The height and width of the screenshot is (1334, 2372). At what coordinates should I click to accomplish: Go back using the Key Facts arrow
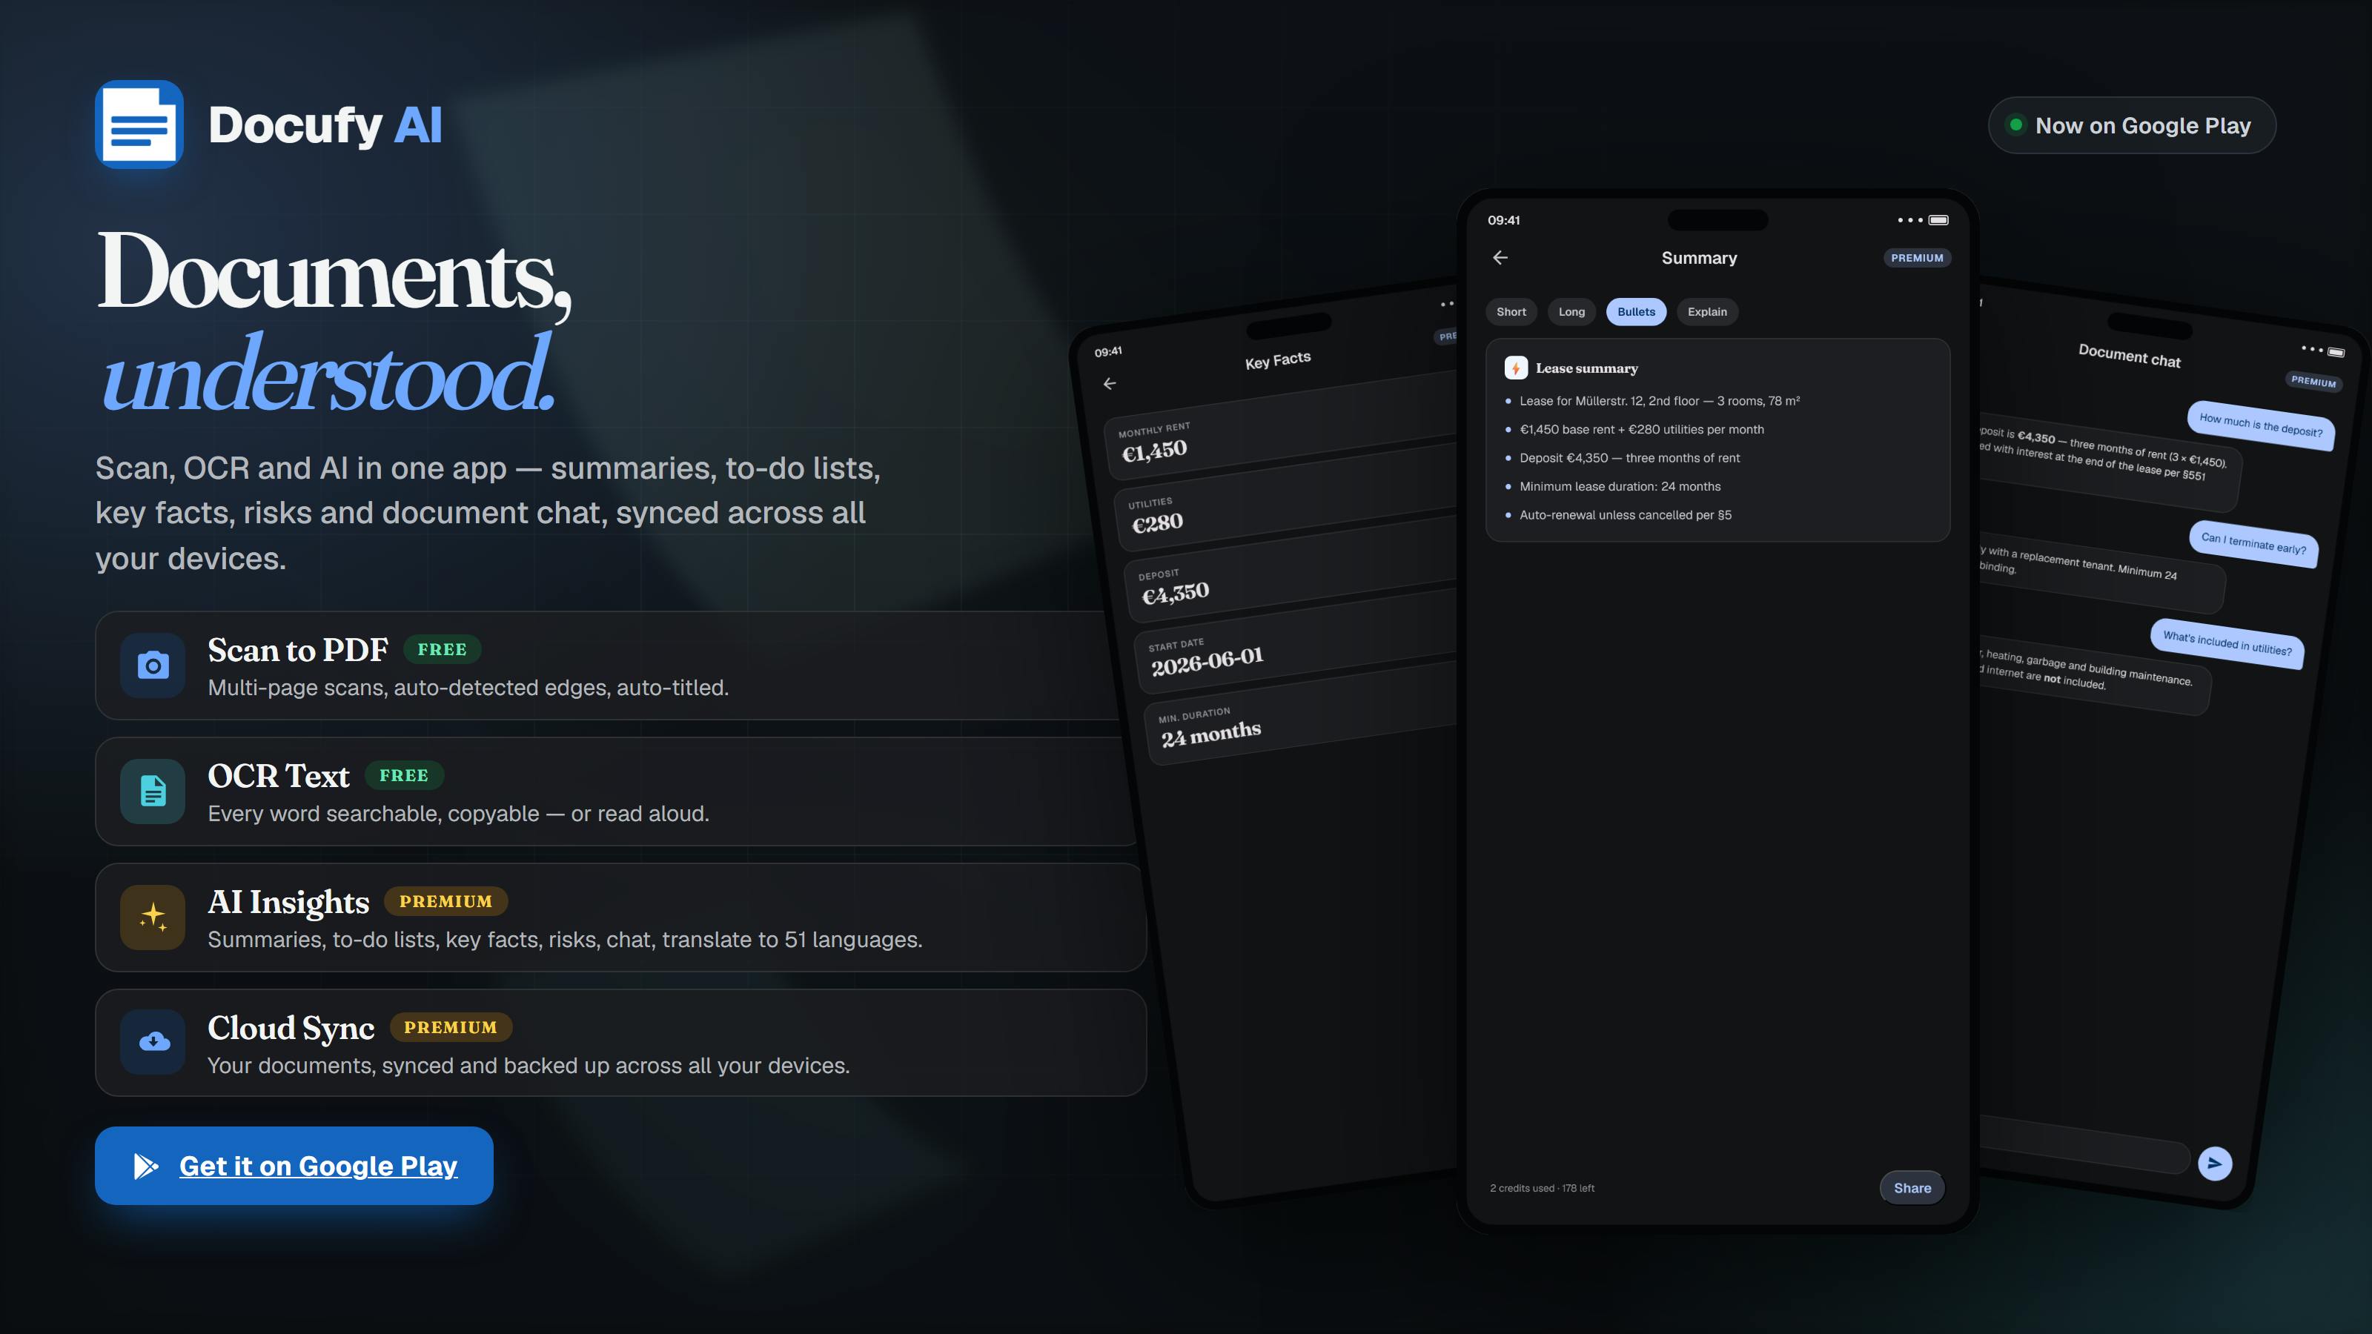1110,384
